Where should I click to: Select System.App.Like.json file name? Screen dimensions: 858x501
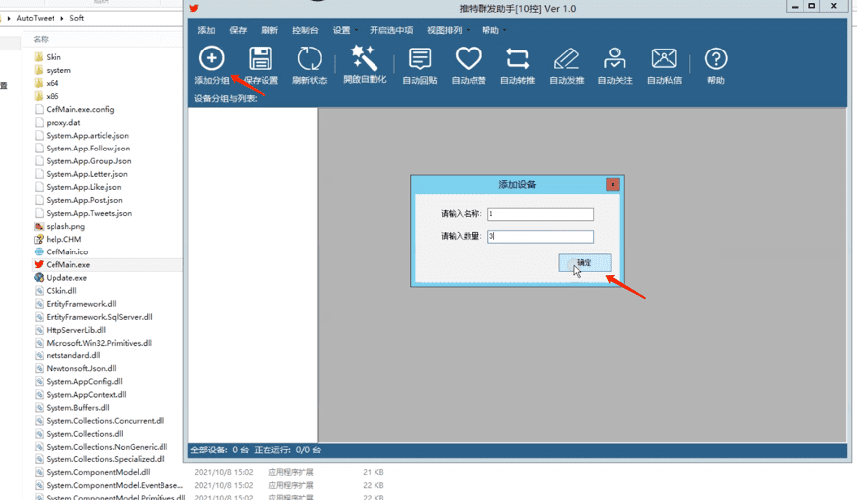coord(83,187)
